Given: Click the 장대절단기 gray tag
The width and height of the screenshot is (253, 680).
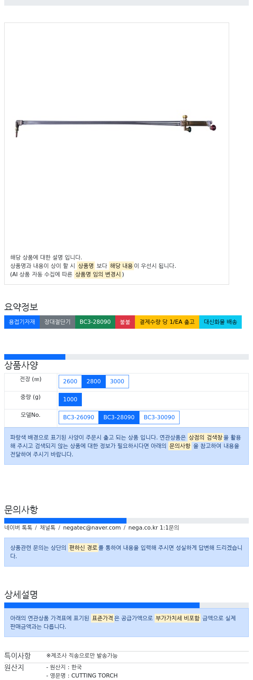Looking at the screenshot, I should pos(57,322).
